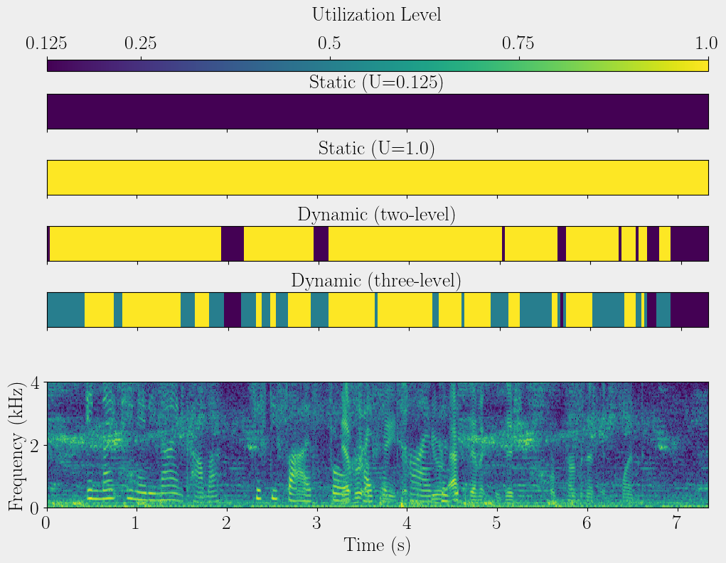Pick the 0.5 colorbar tick label
The image size is (726, 563).
pyautogui.click(x=329, y=44)
